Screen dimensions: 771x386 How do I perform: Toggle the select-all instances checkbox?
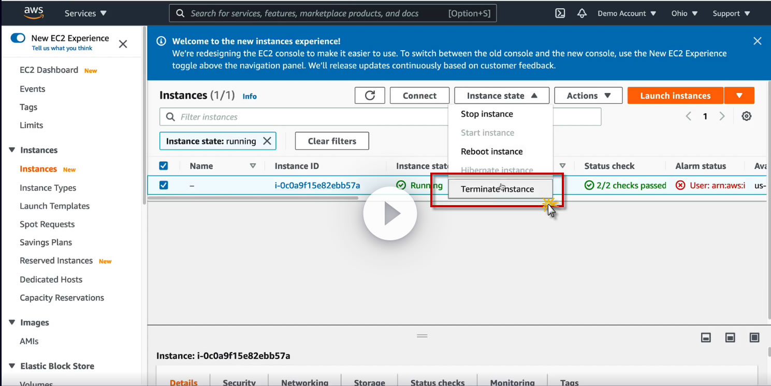(164, 166)
